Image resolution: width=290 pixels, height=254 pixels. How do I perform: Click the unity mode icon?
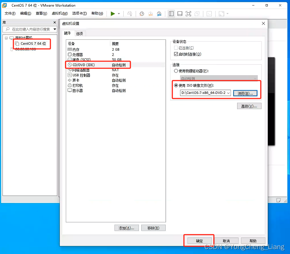coord(197,14)
